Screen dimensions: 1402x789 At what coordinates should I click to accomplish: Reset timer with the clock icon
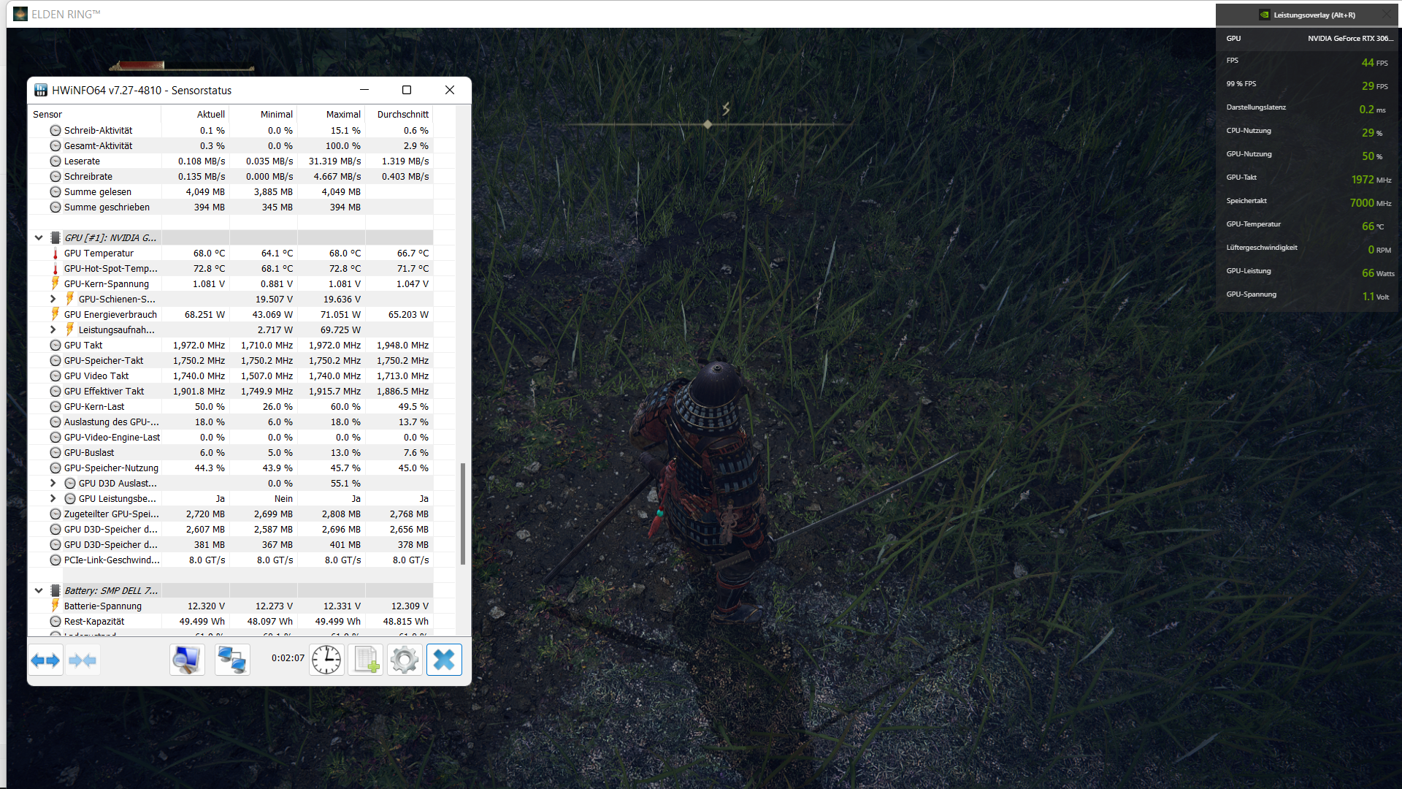coord(326,660)
